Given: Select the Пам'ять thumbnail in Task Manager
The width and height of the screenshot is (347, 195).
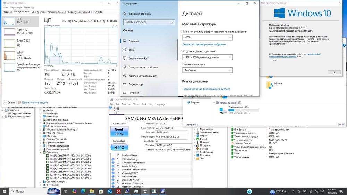Looking at the screenshot, I should pos(9,32).
